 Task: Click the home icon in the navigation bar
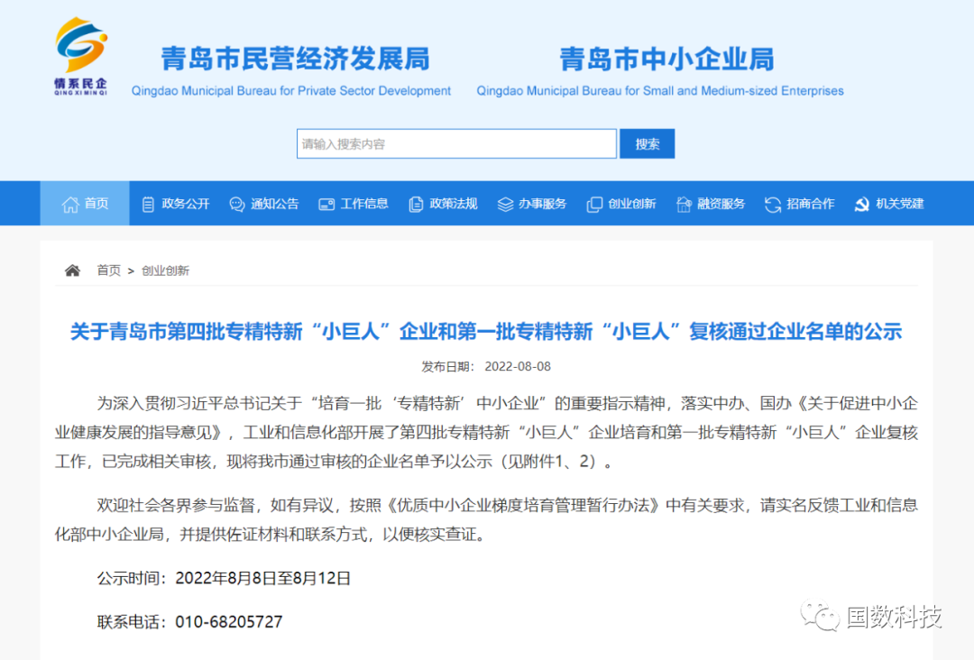click(x=70, y=205)
